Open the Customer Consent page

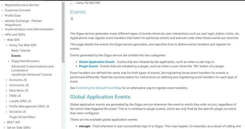(x=18, y=10)
